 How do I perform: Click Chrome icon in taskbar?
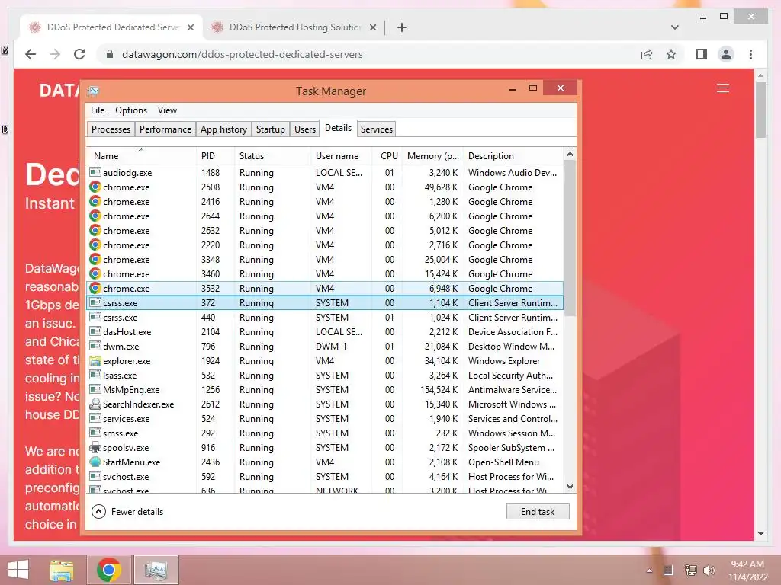108,570
